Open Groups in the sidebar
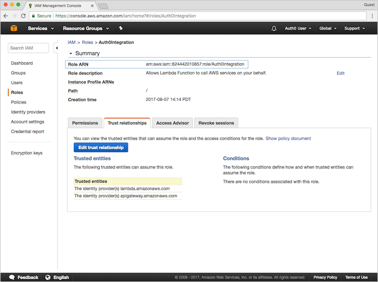 click(x=18, y=73)
